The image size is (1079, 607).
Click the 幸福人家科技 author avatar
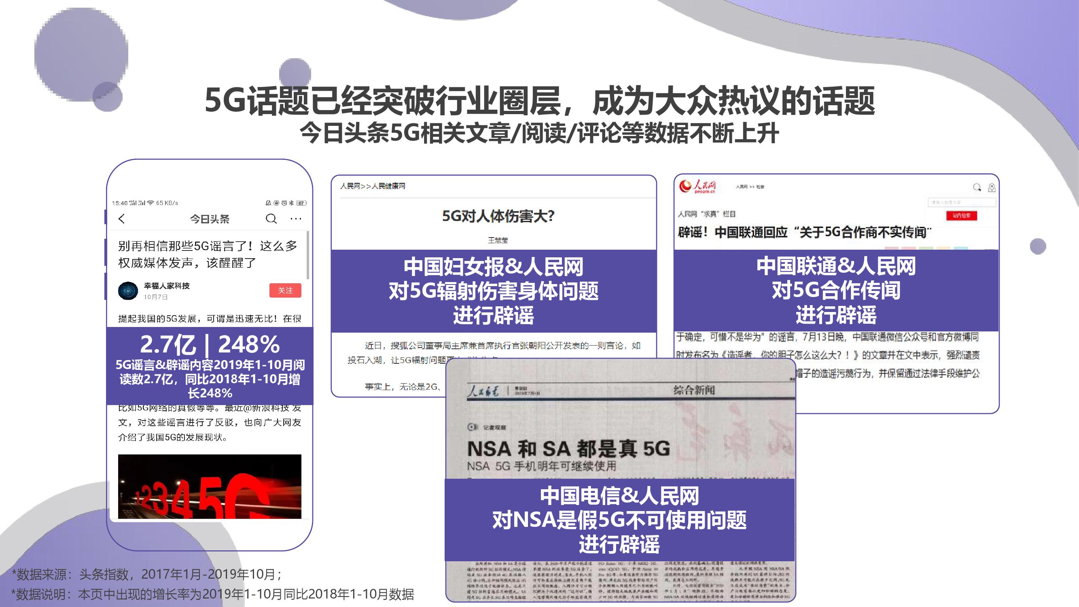pos(128,291)
